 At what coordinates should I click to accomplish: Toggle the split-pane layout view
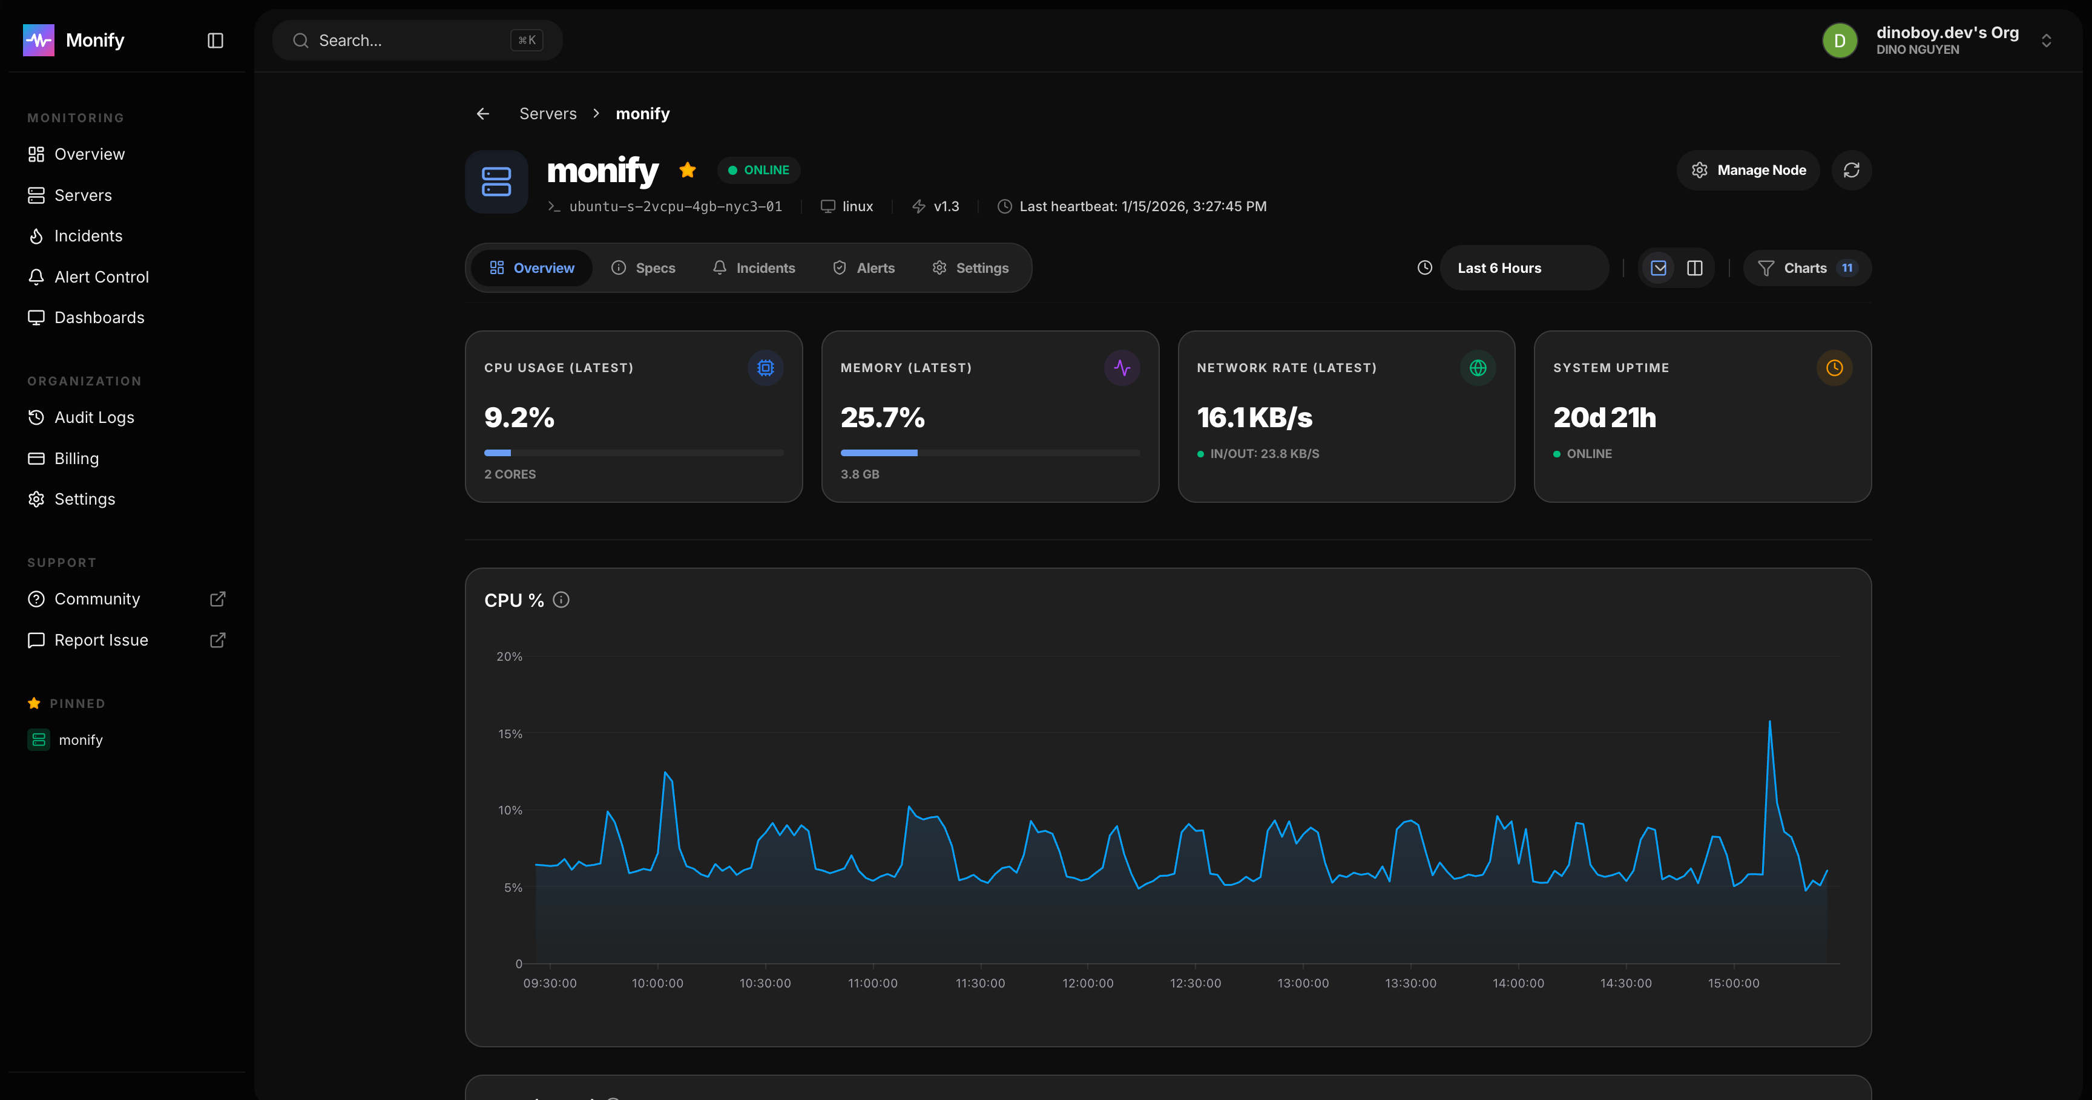pyautogui.click(x=1695, y=267)
